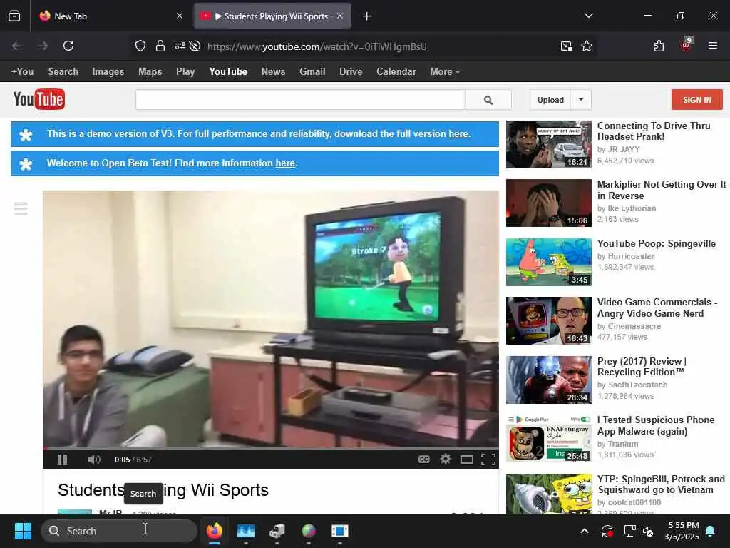
Task: Open Calendar in the Google bar
Action: coord(396,72)
